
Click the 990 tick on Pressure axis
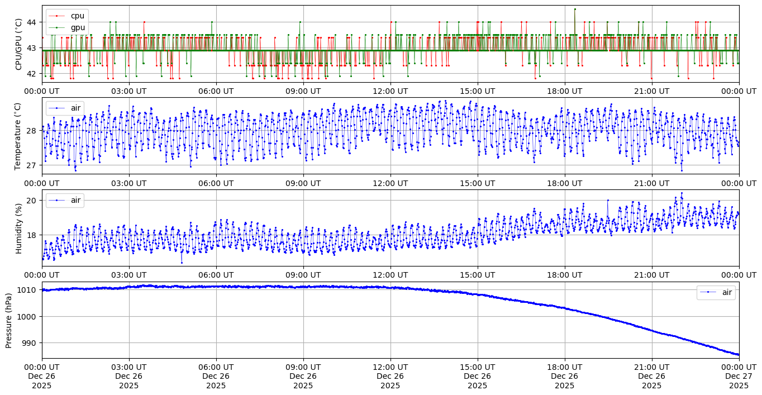tap(30, 343)
